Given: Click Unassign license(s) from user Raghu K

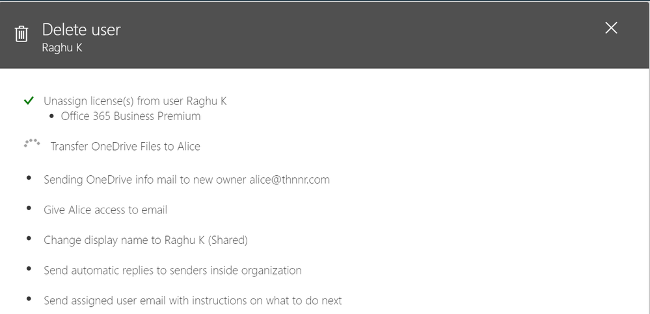Looking at the screenshot, I should click(x=135, y=101).
